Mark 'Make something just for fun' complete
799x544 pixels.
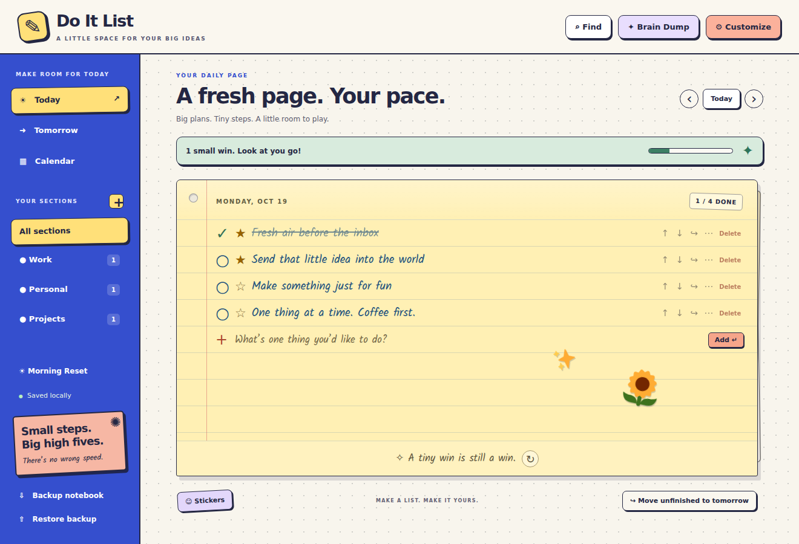[222, 287]
